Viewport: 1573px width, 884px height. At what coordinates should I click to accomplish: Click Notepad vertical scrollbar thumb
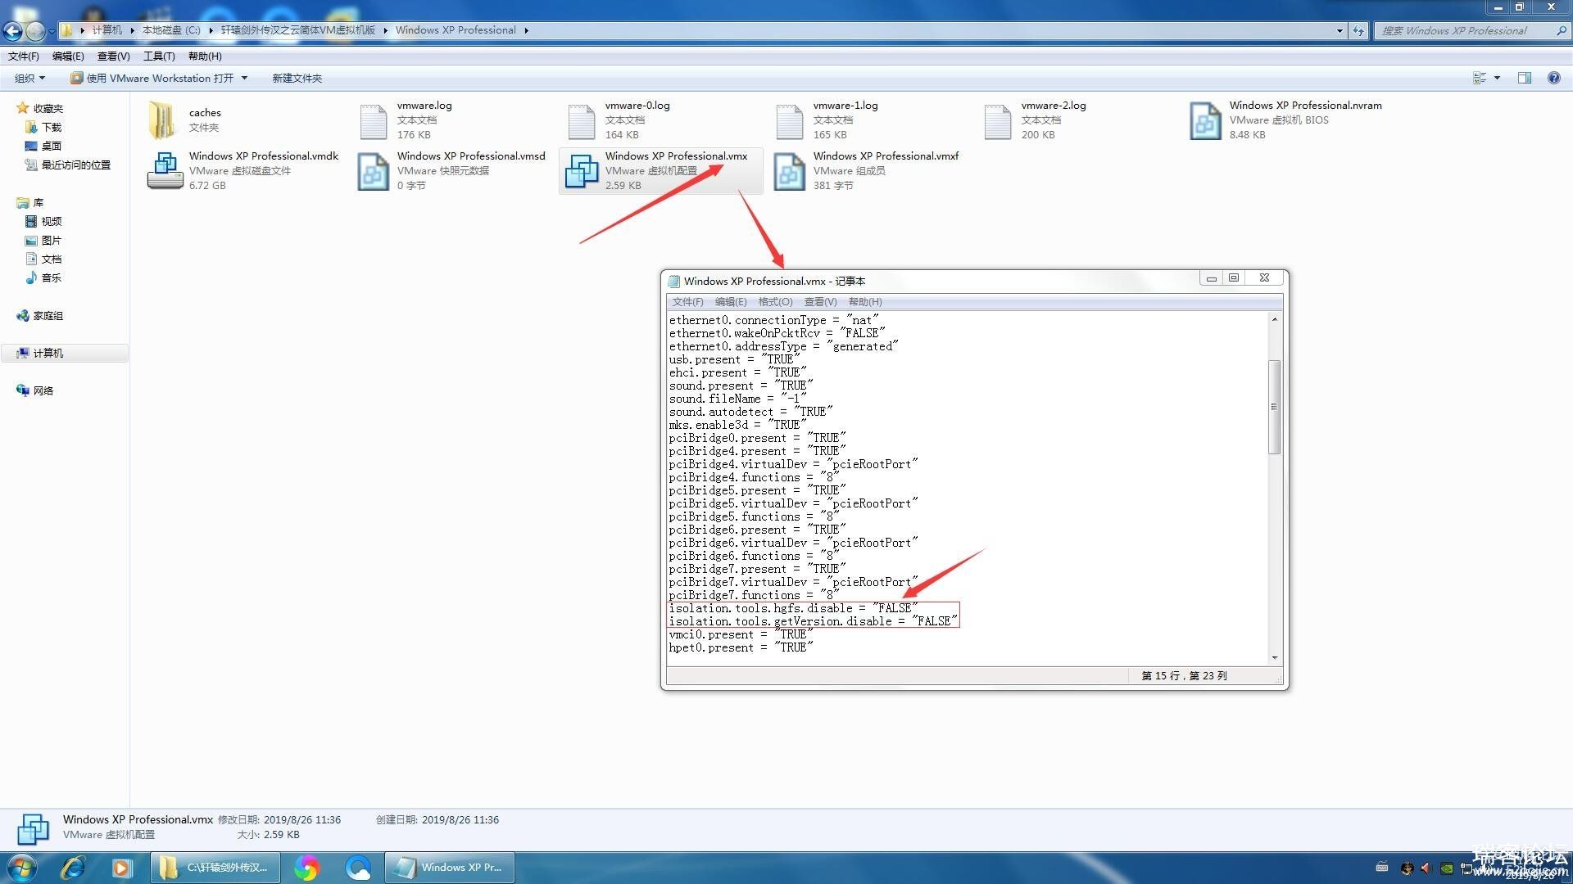pyautogui.click(x=1275, y=407)
